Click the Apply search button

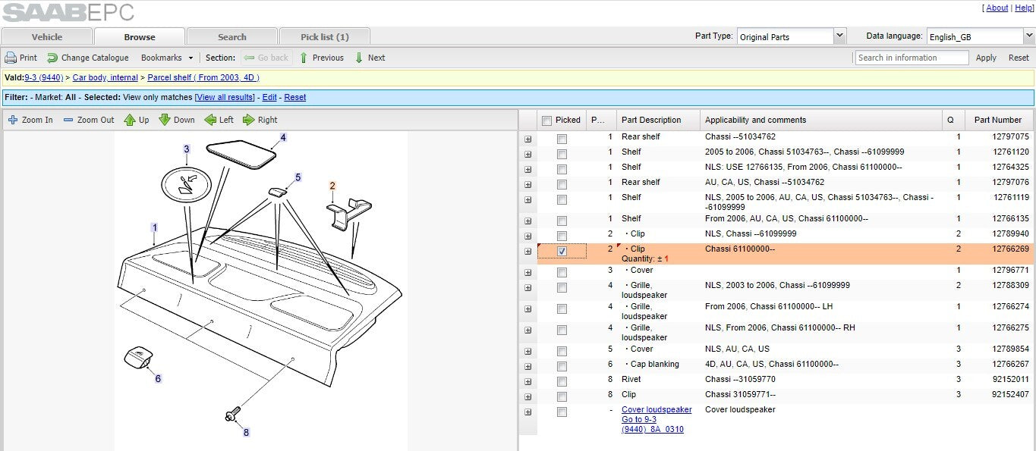(986, 58)
